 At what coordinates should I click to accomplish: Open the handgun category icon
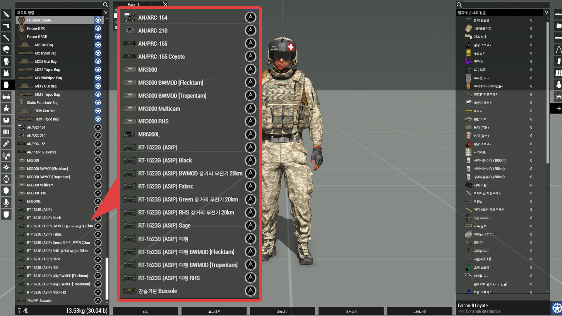pos(6,26)
